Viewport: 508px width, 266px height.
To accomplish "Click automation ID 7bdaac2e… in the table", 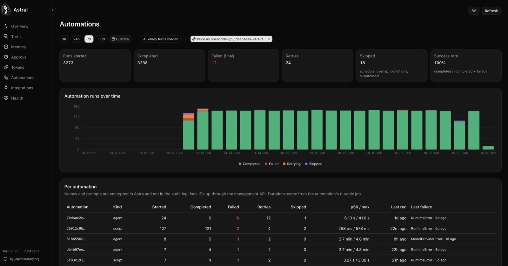I will pyautogui.click(x=76, y=218).
